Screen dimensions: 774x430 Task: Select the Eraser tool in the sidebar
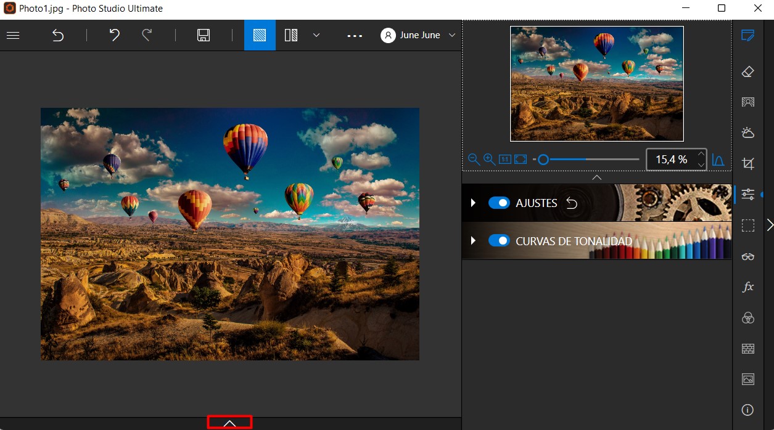(x=748, y=71)
